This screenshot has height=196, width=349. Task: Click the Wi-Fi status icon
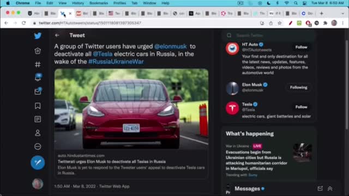click(287, 3)
